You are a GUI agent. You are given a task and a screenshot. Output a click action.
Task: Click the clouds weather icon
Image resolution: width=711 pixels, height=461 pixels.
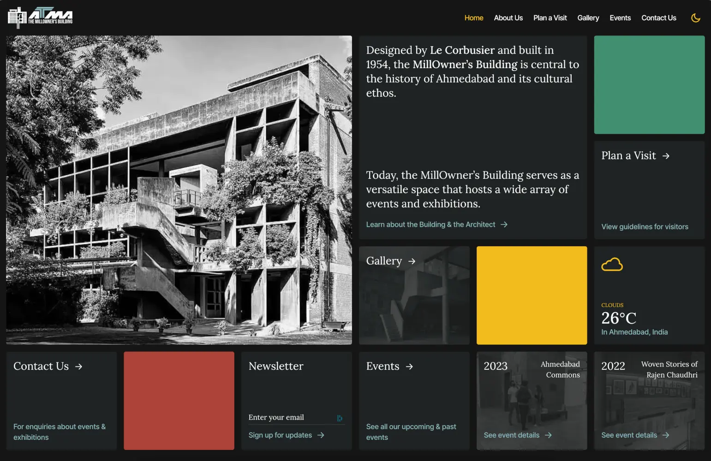pyautogui.click(x=612, y=264)
